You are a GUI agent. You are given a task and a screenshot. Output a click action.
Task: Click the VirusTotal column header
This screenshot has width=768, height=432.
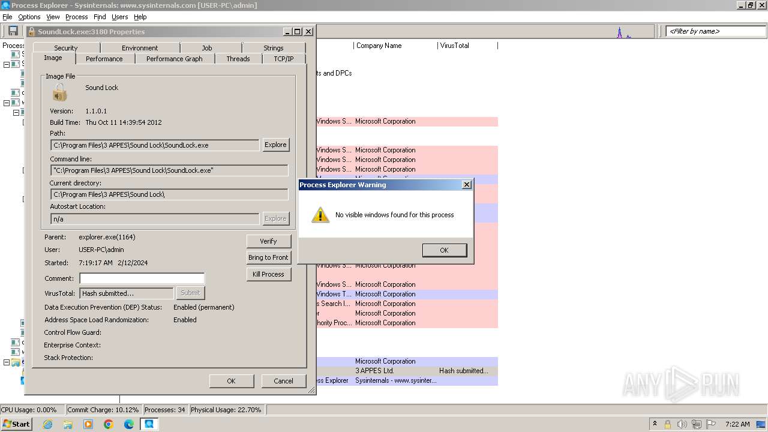[x=467, y=46]
